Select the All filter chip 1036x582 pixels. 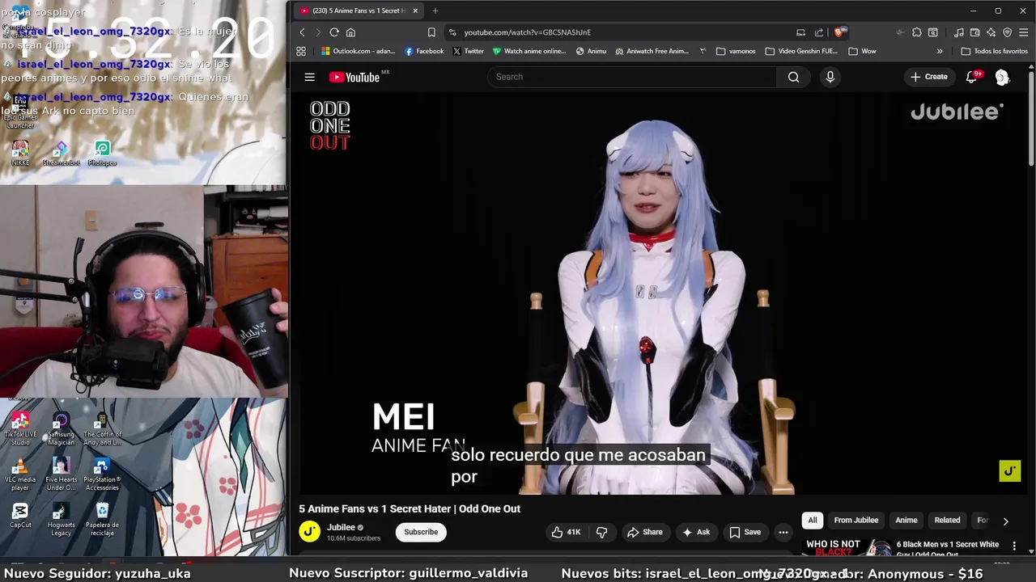coord(812,521)
